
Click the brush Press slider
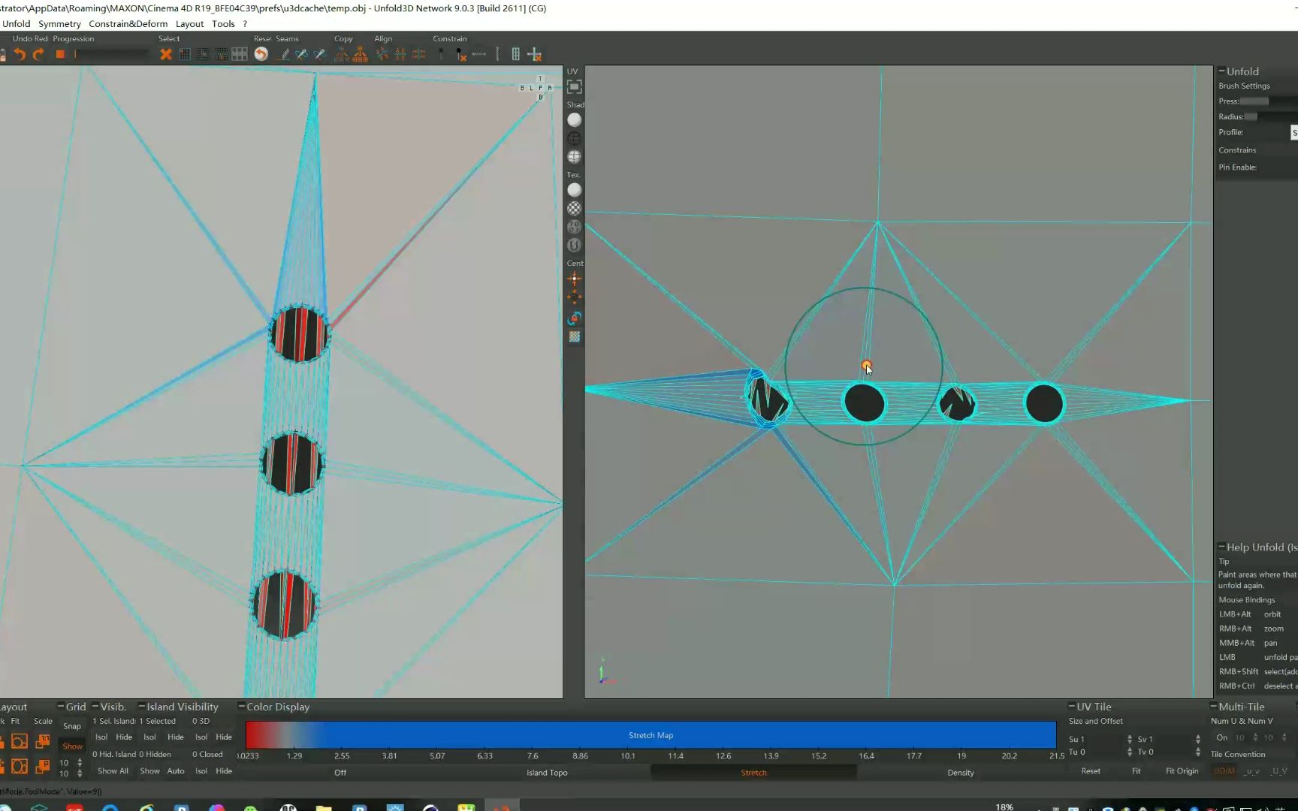click(x=1268, y=101)
